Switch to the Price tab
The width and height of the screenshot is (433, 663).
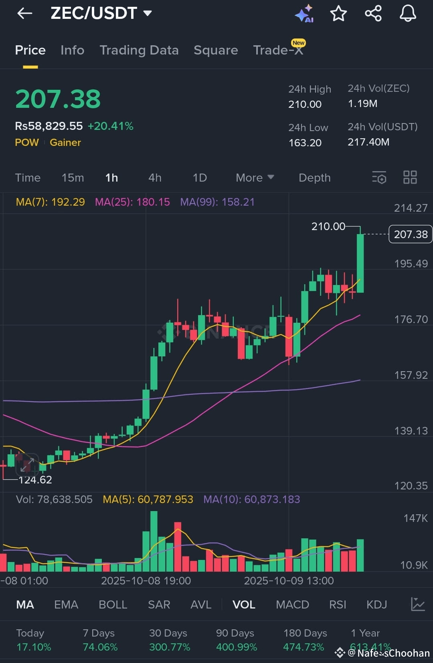click(30, 50)
